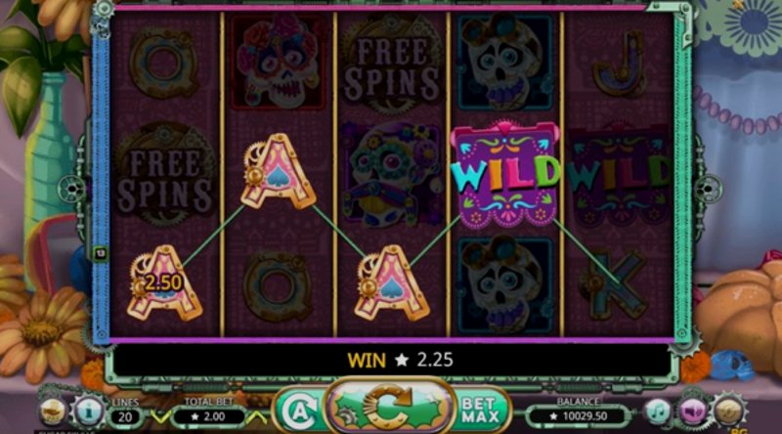Click the FREE SPINS symbol on third reel

[x=392, y=66]
